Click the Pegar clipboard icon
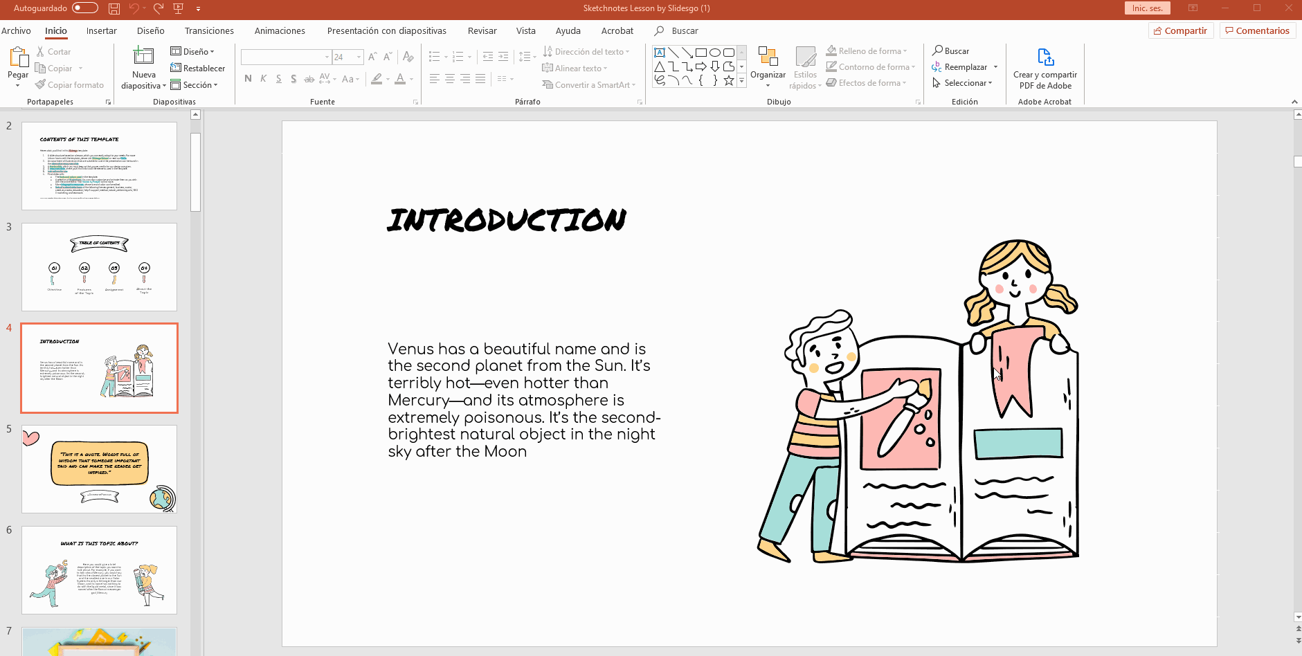Screen dimensions: 1302x656 tap(18, 57)
